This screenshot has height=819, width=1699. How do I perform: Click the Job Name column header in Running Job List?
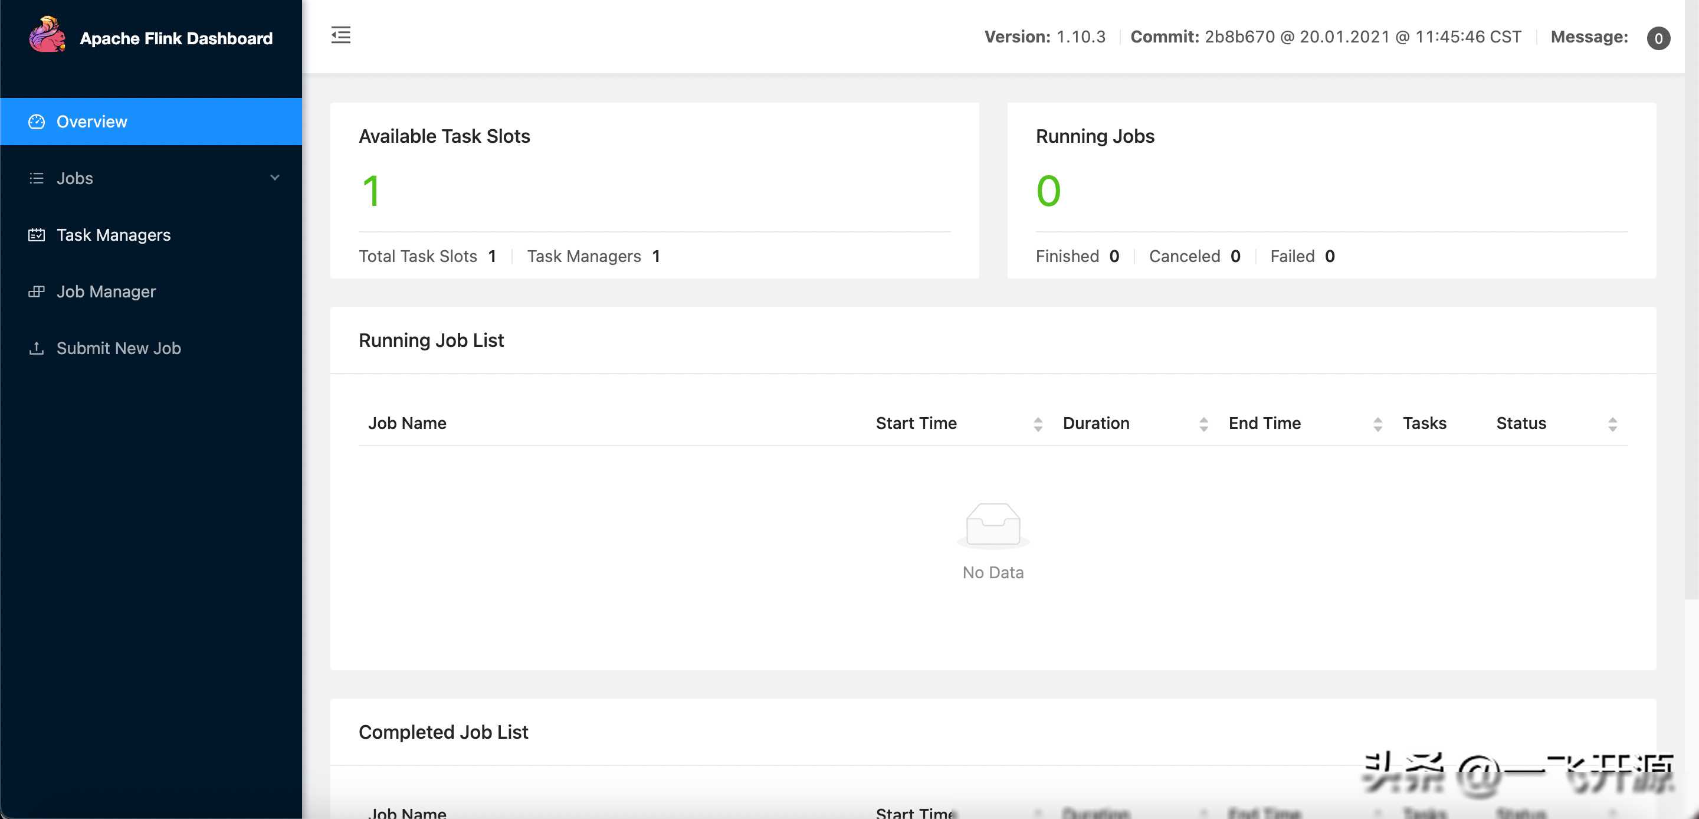[407, 423]
